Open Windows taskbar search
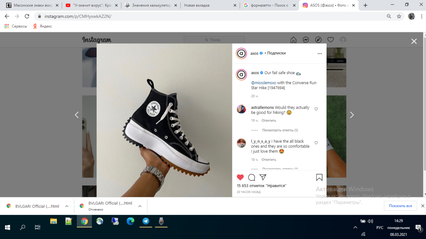426x239 pixels. pos(22,227)
